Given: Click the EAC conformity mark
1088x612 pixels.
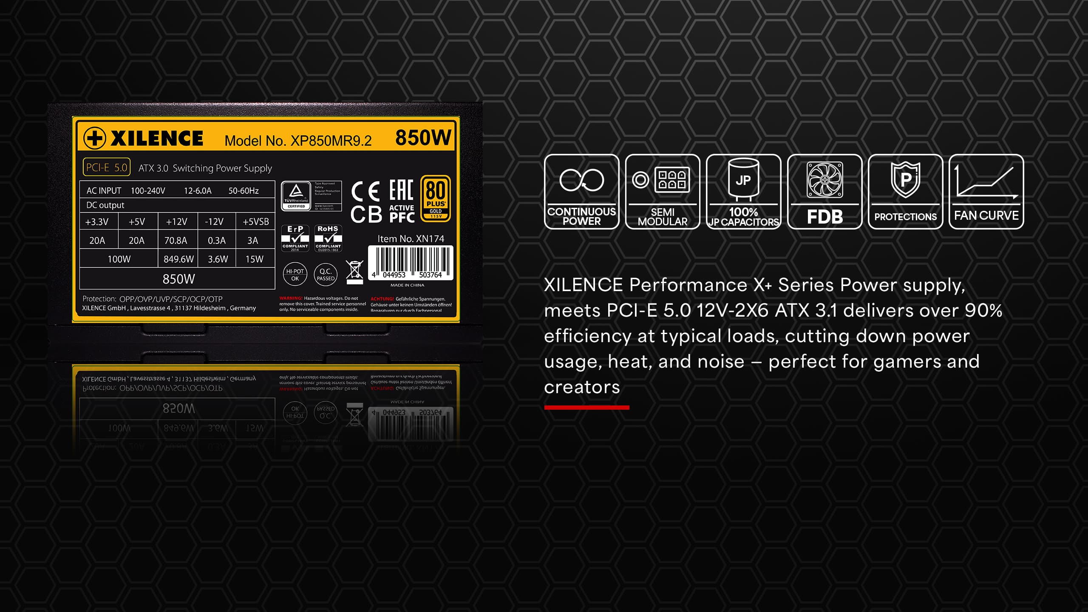Looking at the screenshot, I should pyautogui.click(x=401, y=190).
